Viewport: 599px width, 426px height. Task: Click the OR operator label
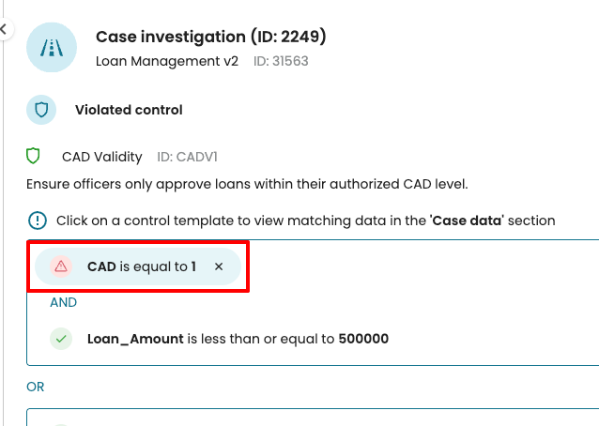(36, 387)
